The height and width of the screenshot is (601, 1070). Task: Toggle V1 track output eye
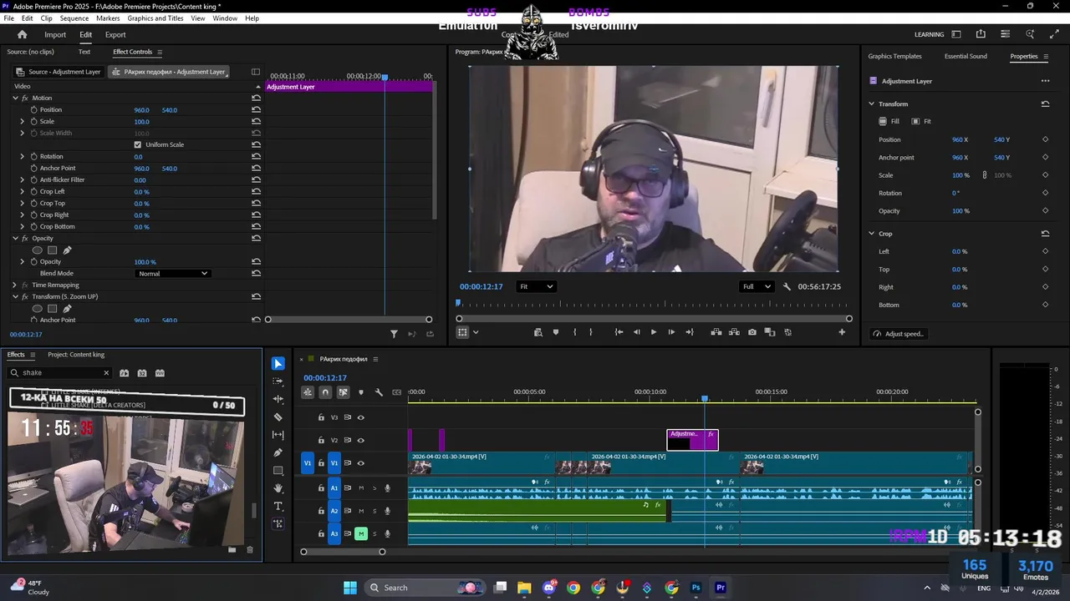[360, 463]
